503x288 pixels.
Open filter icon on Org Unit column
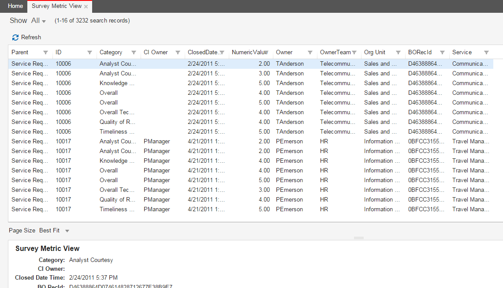(398, 52)
